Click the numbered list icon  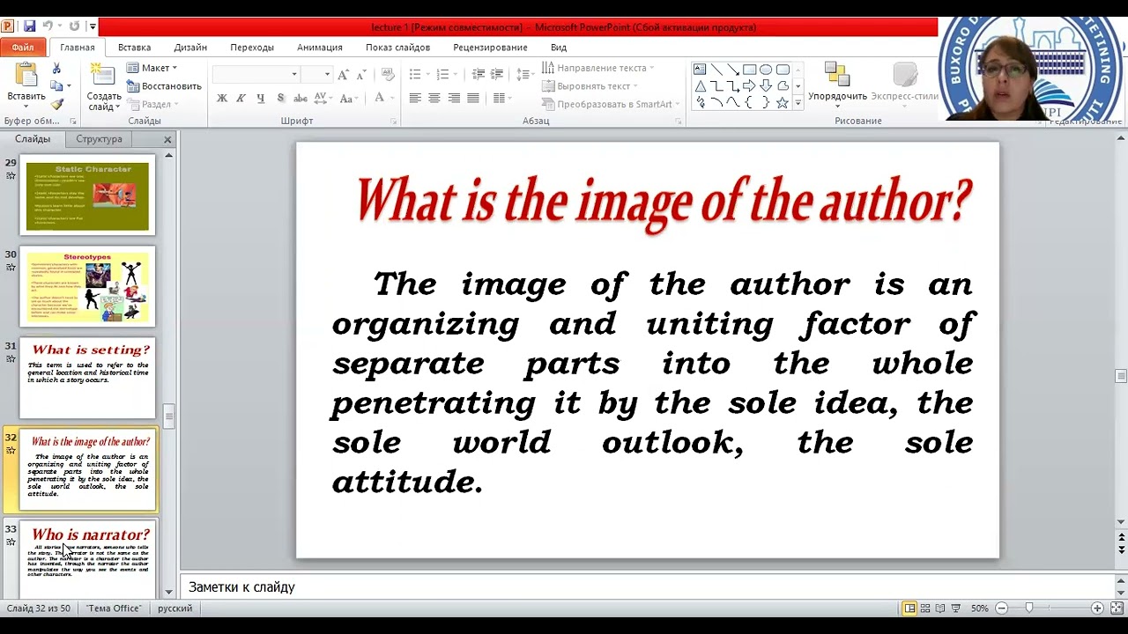coord(445,74)
